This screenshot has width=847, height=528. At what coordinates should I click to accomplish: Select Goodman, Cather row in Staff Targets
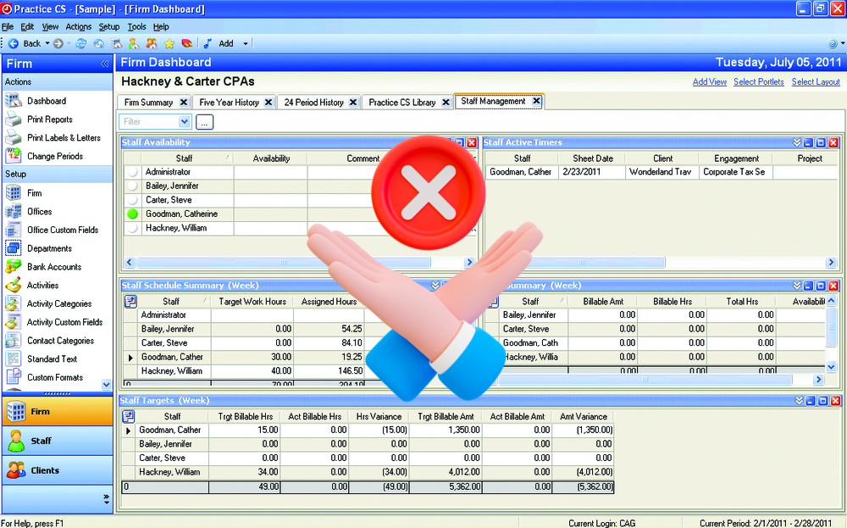coord(368,431)
